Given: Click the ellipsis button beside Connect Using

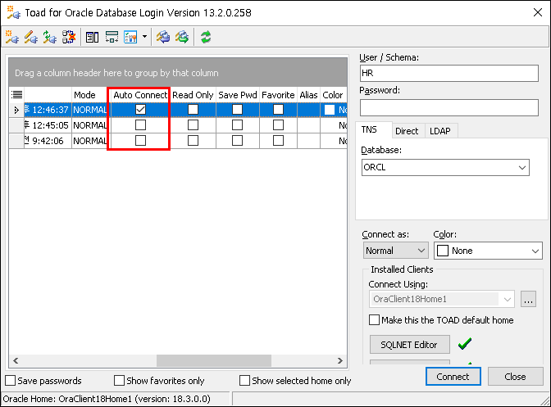Looking at the screenshot, I should pyautogui.click(x=528, y=299).
